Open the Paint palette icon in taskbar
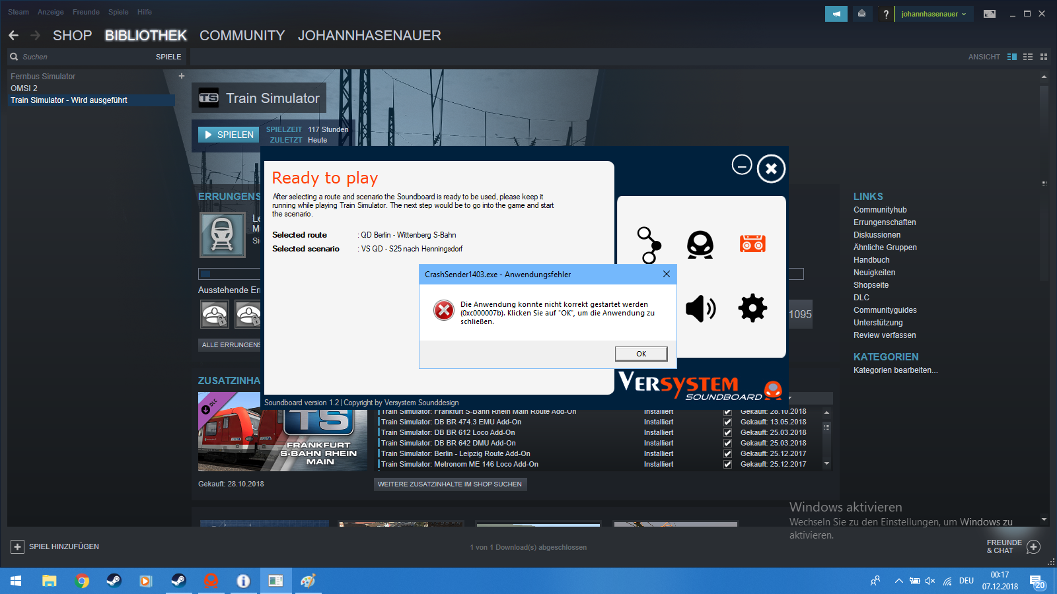This screenshot has height=594, width=1057. pos(308,581)
